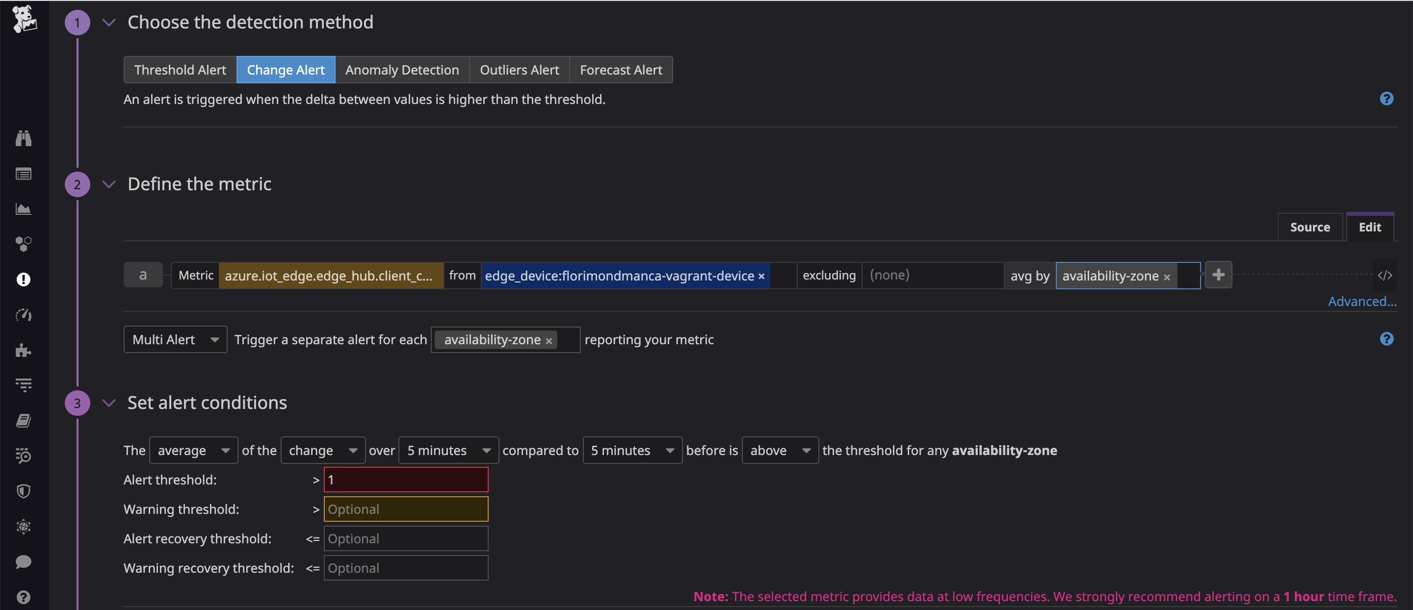This screenshot has width=1413, height=610.
Task: Open the Events list icon in sidebar
Action: point(23,173)
